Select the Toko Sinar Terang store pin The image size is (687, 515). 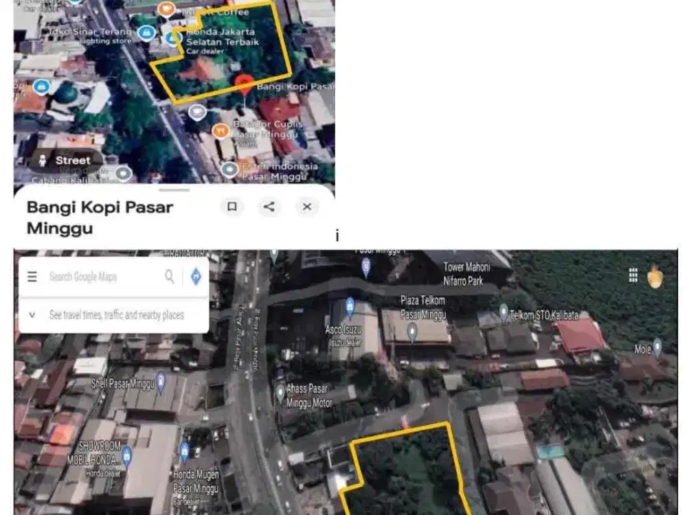point(146,32)
